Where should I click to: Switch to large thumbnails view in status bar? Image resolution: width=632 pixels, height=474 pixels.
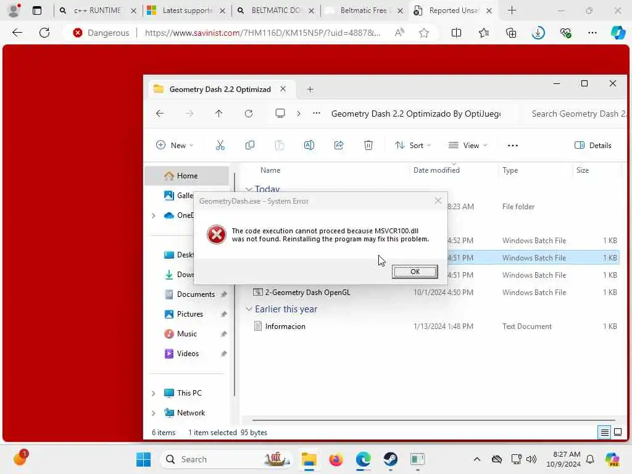click(618, 433)
